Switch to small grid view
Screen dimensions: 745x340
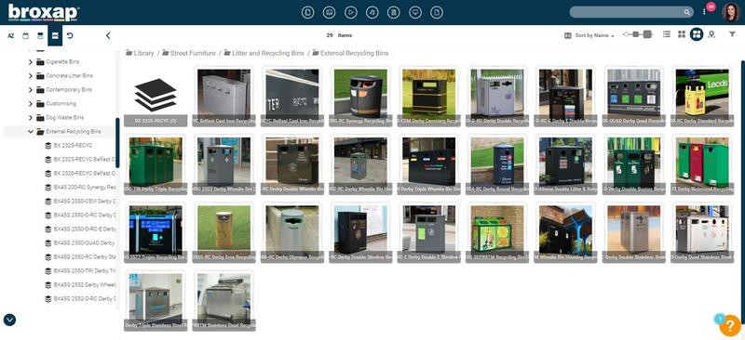[682, 34]
